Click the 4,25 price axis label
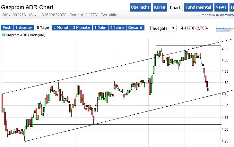Screen dimensions: 234x147 pos(225,141)
